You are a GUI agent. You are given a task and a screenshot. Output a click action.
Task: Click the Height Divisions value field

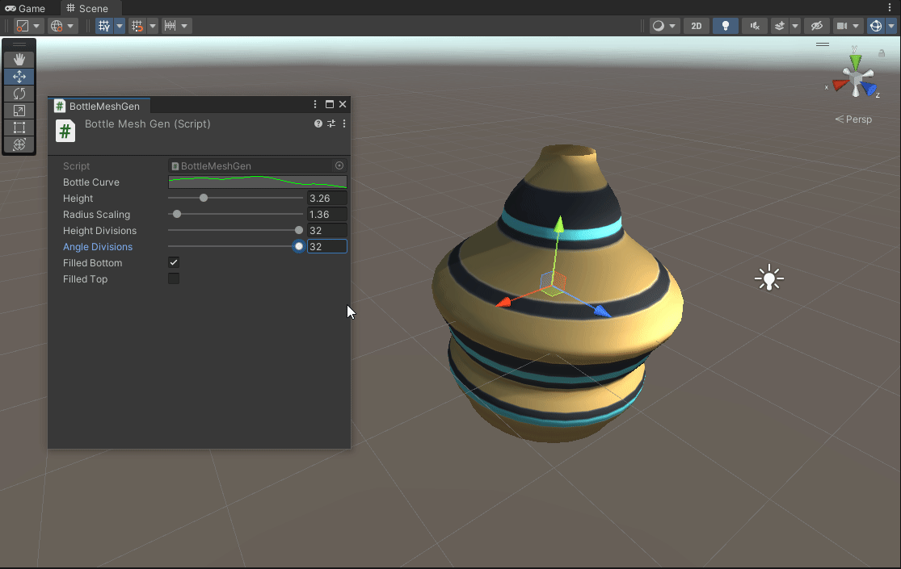327,230
